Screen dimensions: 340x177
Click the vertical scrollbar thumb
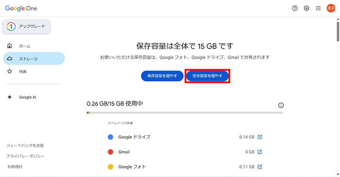(338, 32)
